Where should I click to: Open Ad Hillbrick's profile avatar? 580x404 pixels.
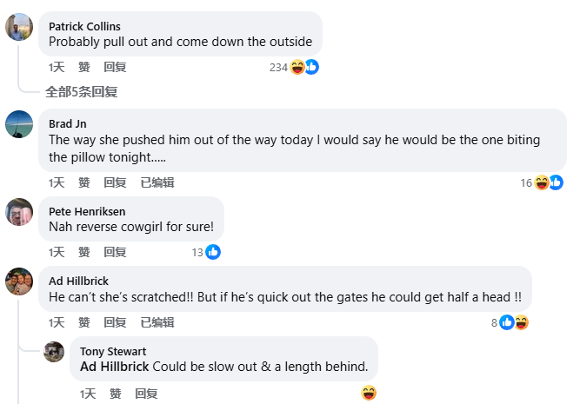(x=19, y=281)
